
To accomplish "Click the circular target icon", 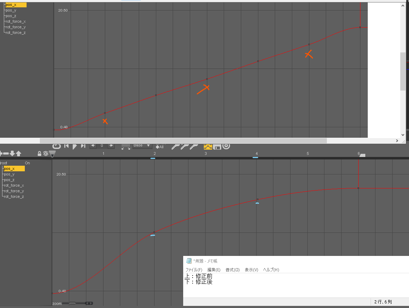I will [x=226, y=146].
